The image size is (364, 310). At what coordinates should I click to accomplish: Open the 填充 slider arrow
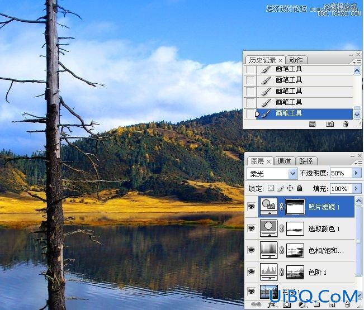click(356, 188)
